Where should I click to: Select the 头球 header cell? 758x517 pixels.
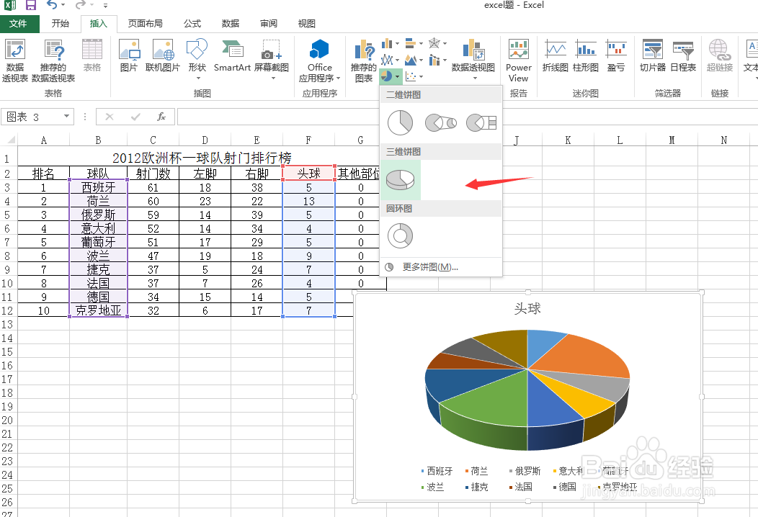point(309,174)
